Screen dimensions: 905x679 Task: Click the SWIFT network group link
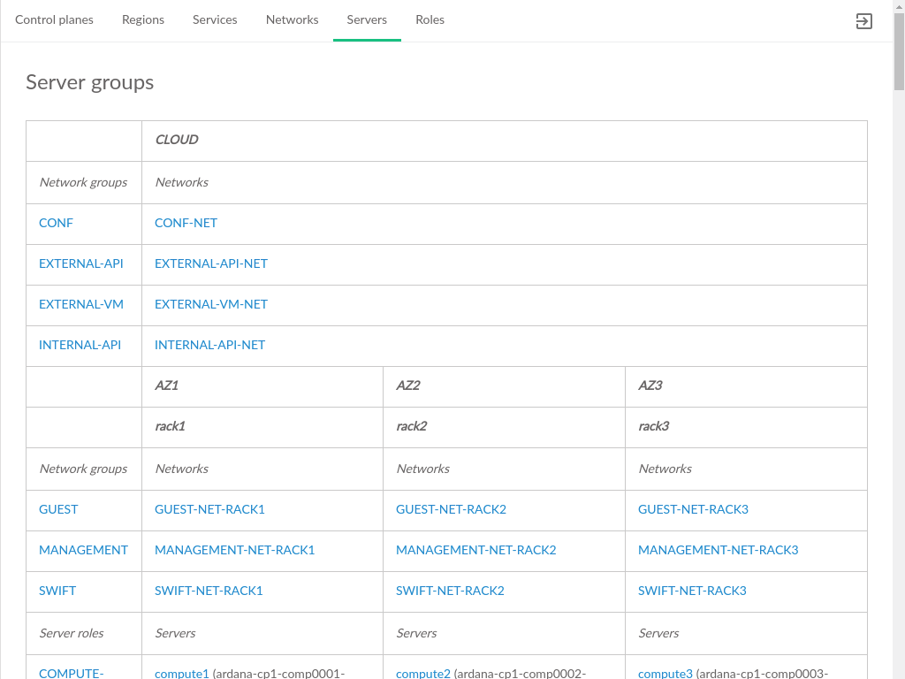coord(57,591)
